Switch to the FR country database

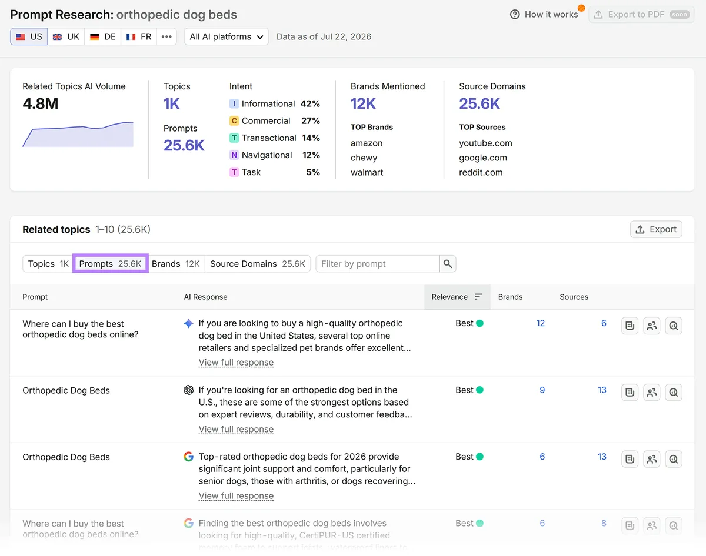pos(139,36)
